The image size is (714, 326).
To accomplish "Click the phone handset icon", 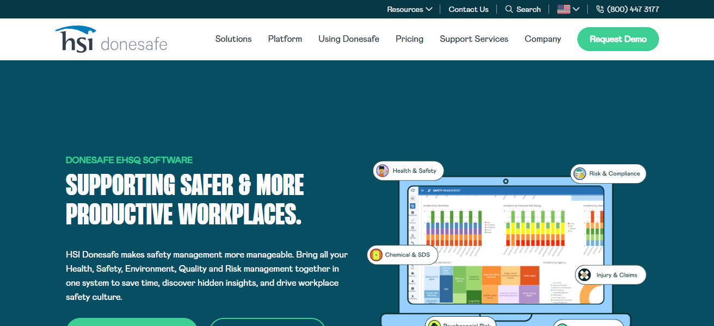I will tap(600, 9).
